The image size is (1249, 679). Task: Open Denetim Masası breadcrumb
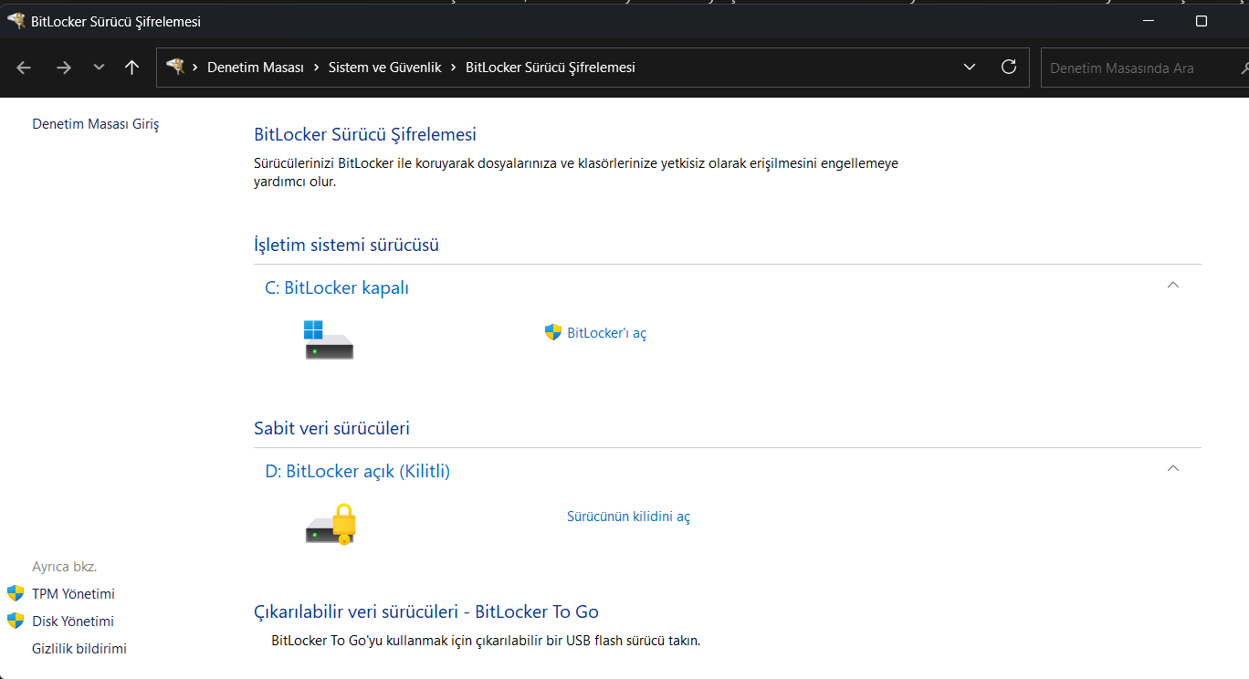(x=256, y=68)
